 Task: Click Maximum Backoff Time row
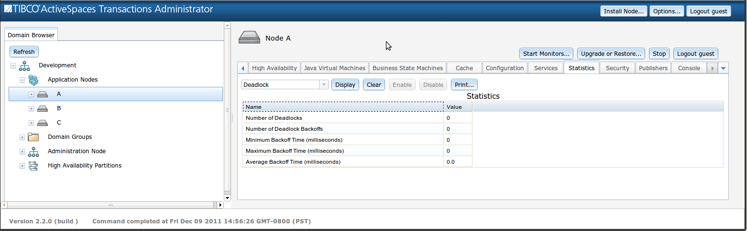pos(357,151)
